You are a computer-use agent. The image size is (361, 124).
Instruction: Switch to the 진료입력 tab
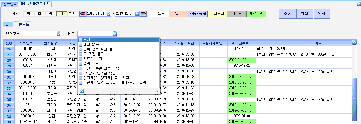[x=10, y=4]
